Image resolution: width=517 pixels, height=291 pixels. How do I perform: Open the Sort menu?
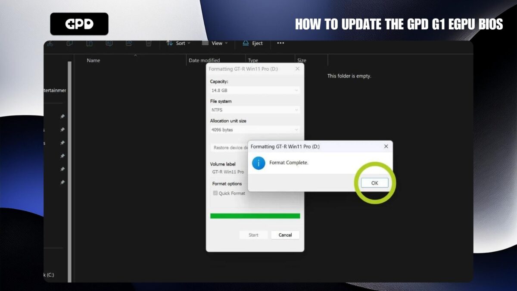(178, 43)
